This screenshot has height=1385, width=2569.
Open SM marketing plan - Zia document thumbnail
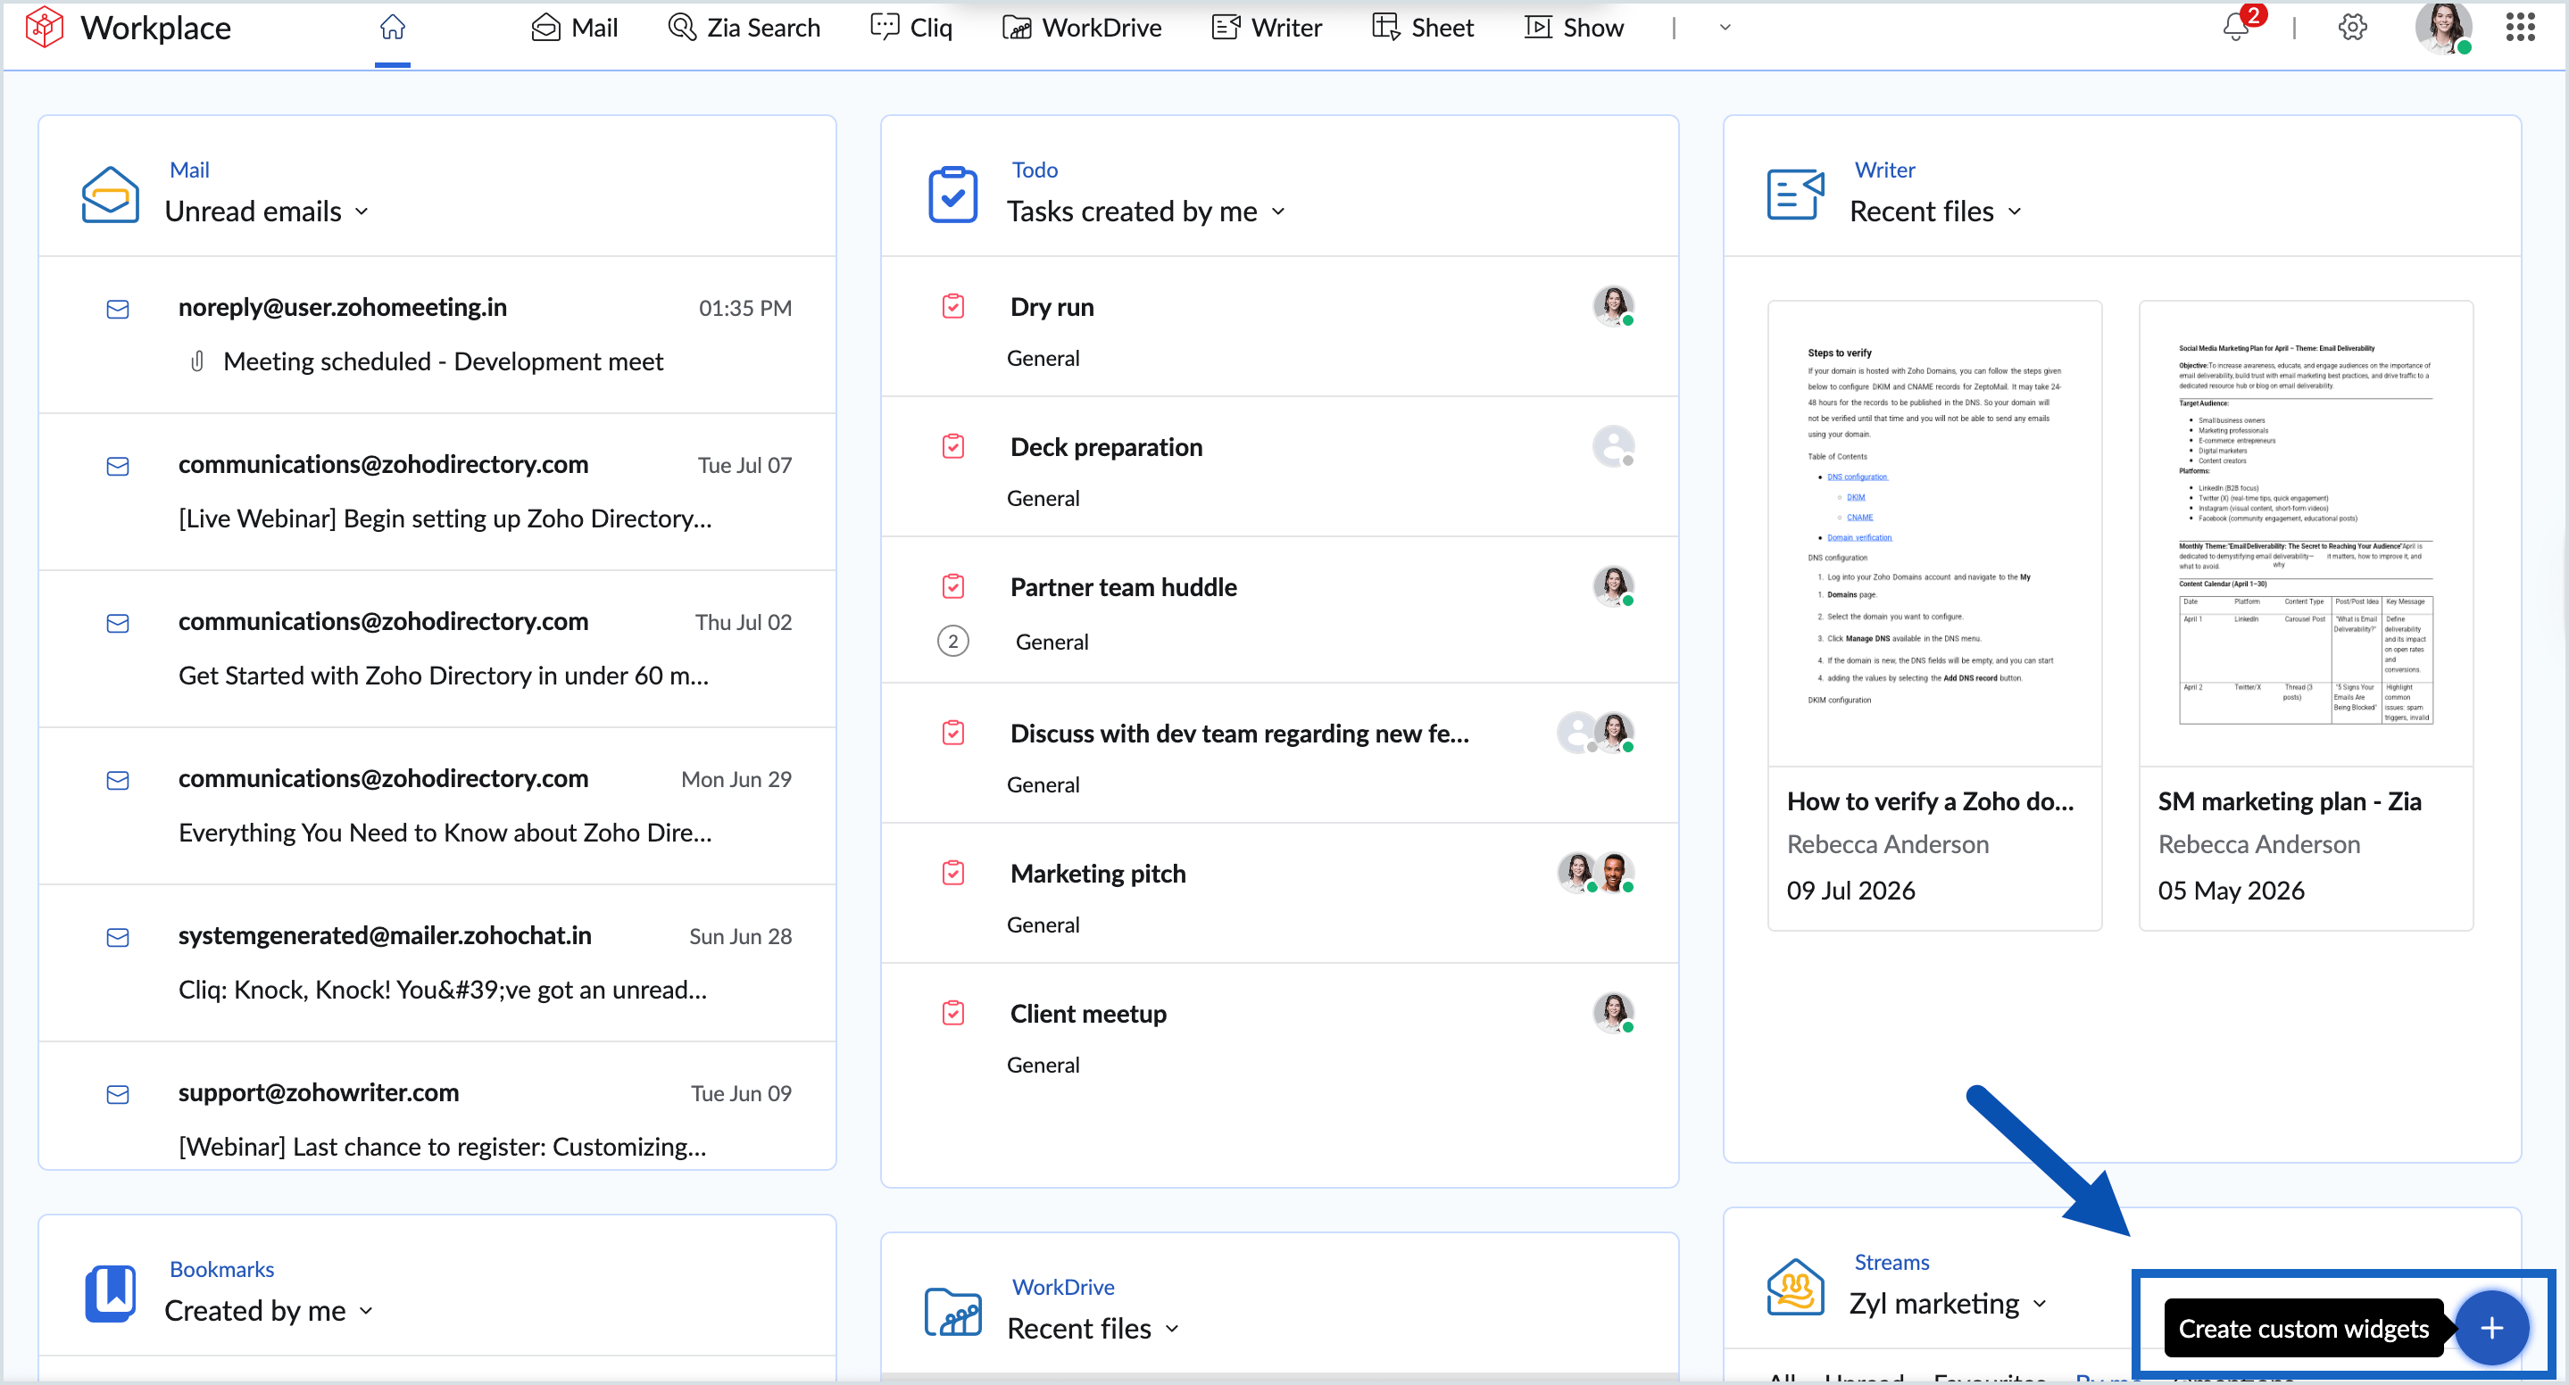(2305, 534)
